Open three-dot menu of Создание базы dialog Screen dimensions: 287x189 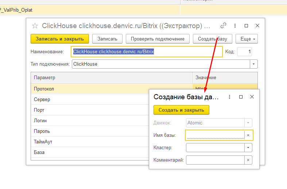pyautogui.click(x=229, y=97)
